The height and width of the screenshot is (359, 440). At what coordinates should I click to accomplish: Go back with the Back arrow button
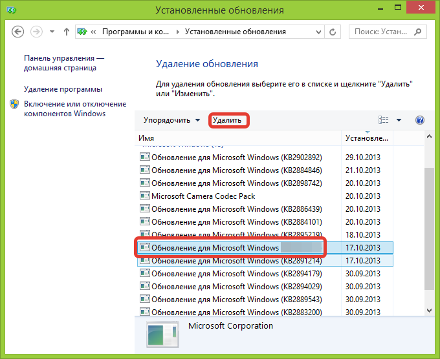click(x=17, y=32)
